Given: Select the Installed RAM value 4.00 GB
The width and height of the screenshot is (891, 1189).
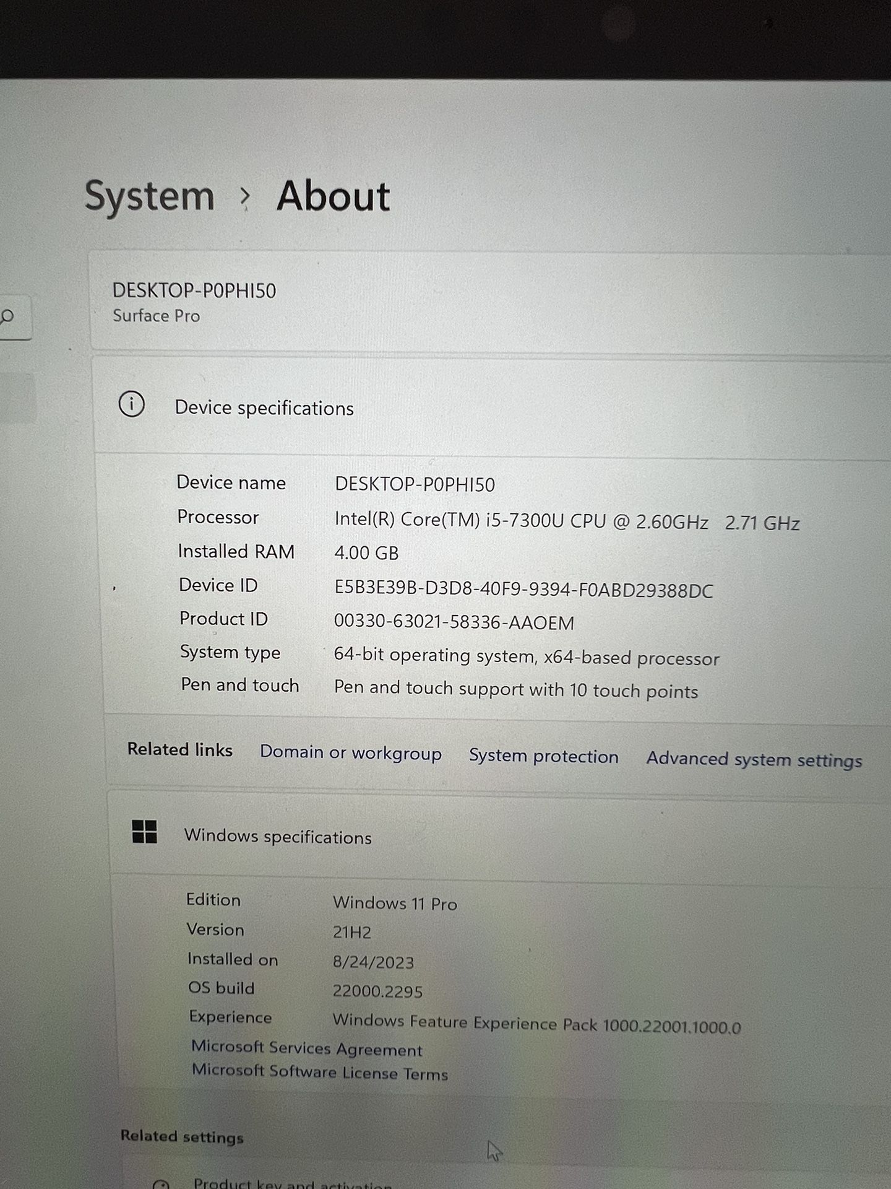Looking at the screenshot, I should pos(366,552).
